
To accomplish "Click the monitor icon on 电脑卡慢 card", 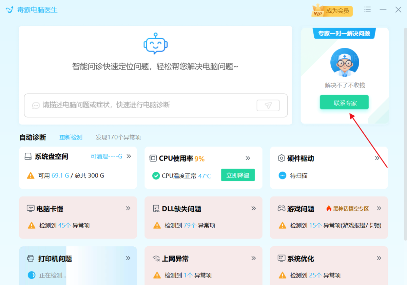I will pos(30,208).
